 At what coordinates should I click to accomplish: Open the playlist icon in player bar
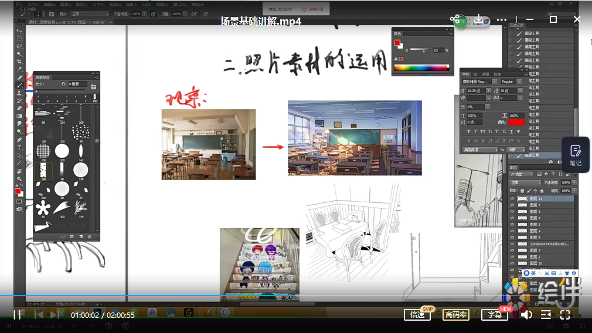click(546, 314)
